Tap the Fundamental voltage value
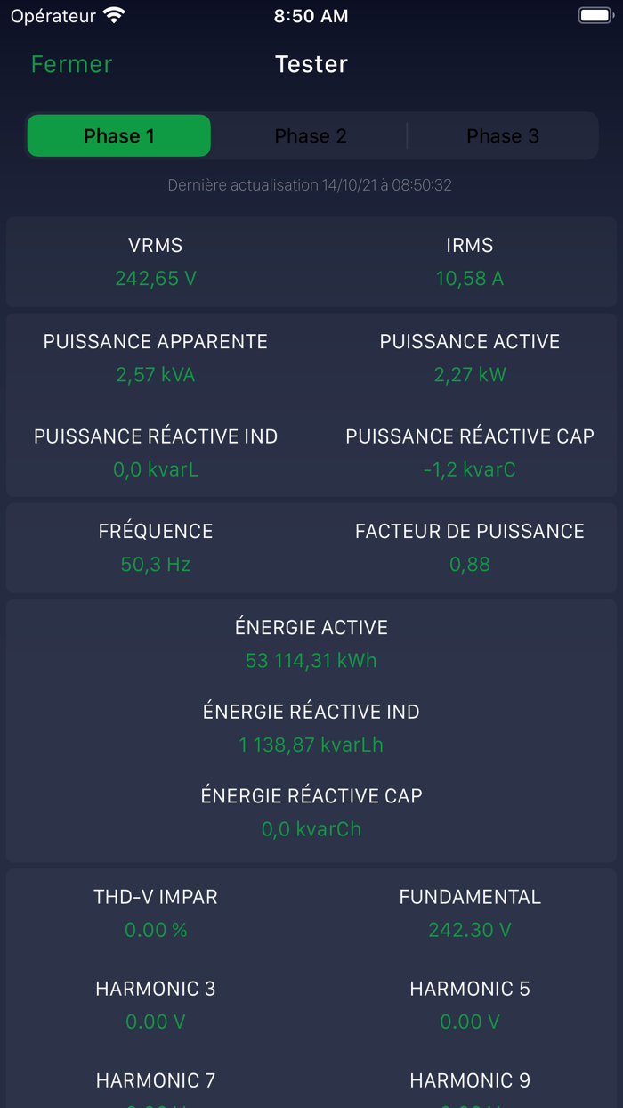Screen dimensions: 623x1108 click(469, 930)
